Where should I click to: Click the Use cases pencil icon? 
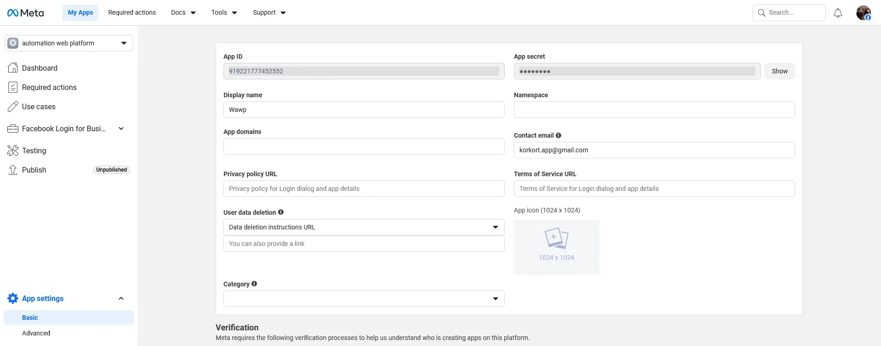tap(13, 106)
